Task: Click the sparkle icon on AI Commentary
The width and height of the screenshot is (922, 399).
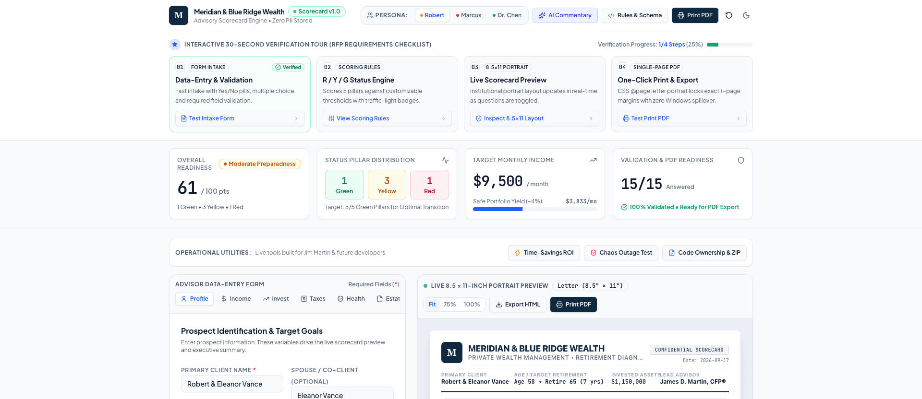Action: [x=542, y=15]
